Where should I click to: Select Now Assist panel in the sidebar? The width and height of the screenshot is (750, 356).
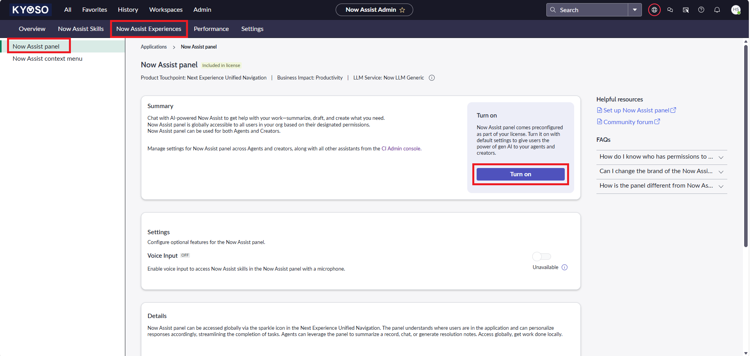tap(63, 46)
